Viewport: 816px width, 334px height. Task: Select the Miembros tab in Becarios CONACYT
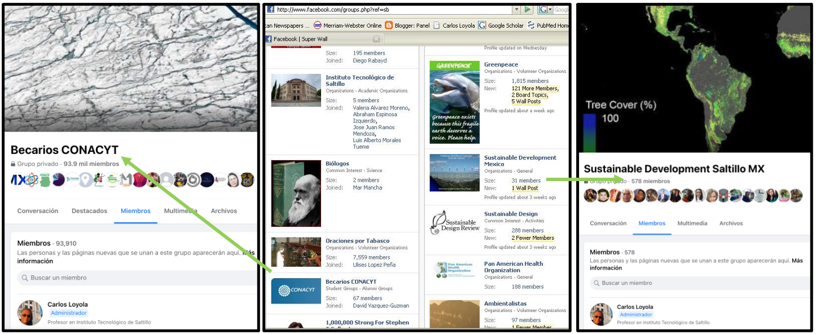135,211
